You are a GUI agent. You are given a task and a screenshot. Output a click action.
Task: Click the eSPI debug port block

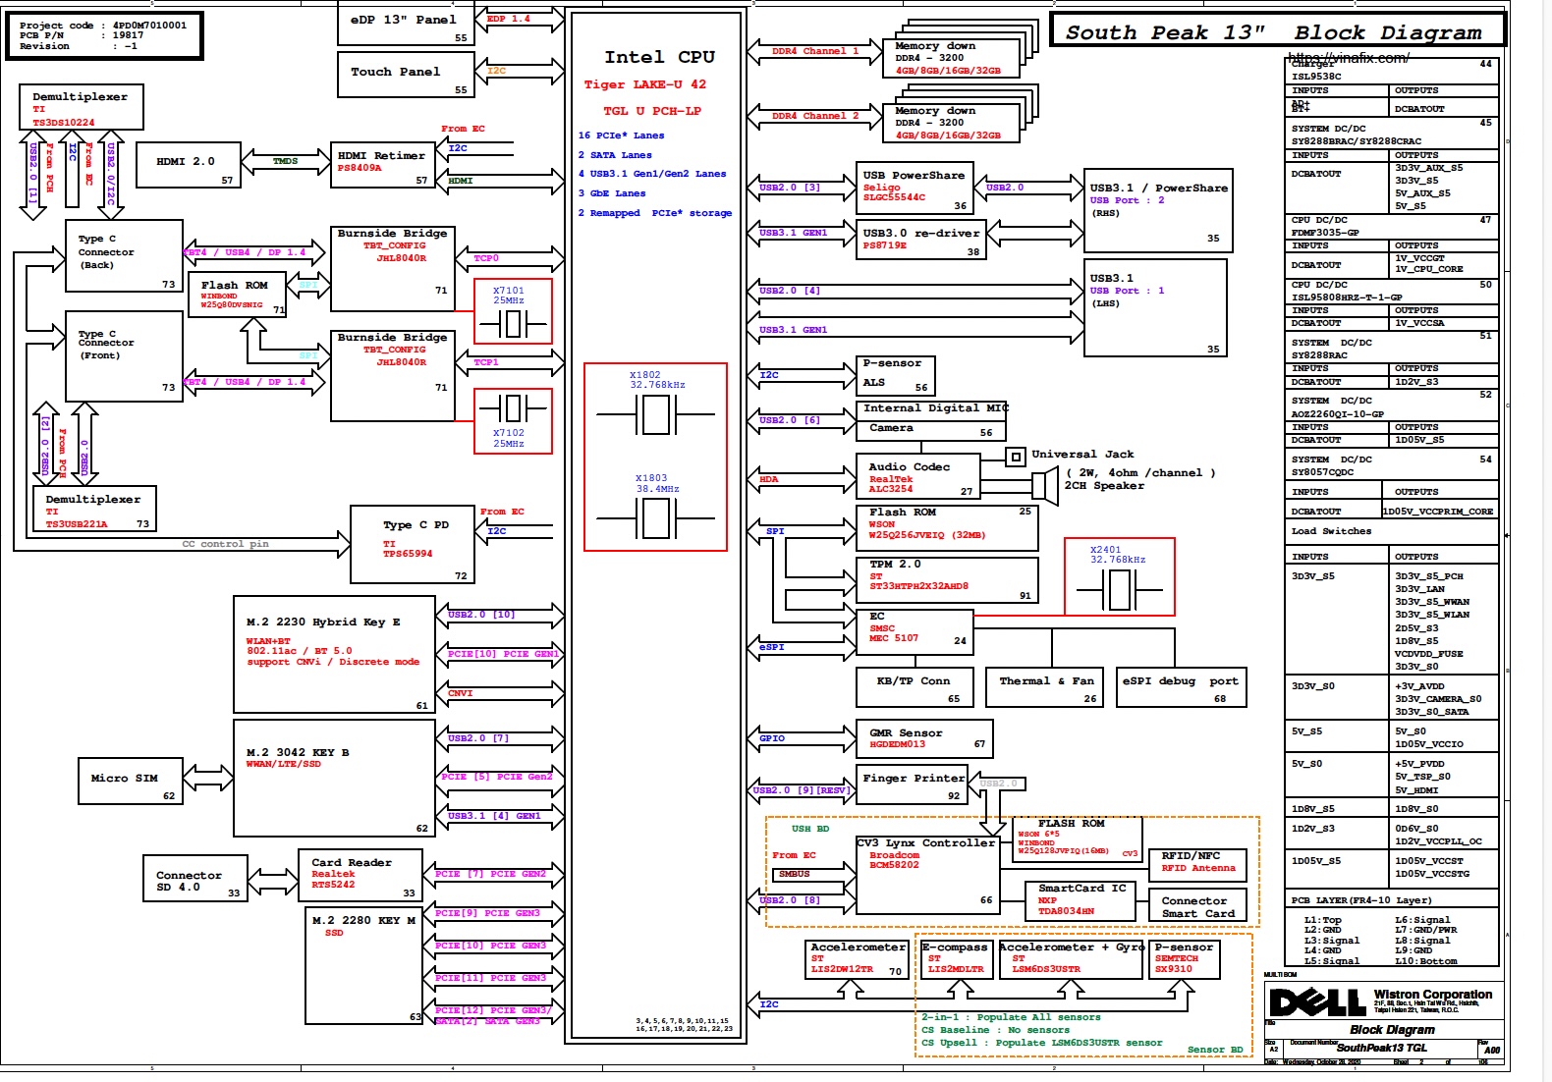point(1182,687)
